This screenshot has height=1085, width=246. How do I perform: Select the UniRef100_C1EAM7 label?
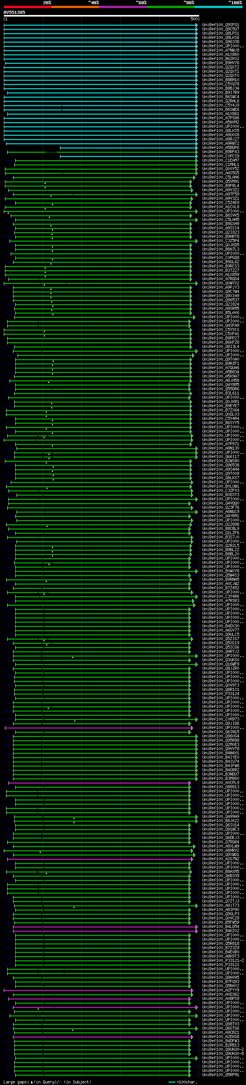[x=221, y=160]
